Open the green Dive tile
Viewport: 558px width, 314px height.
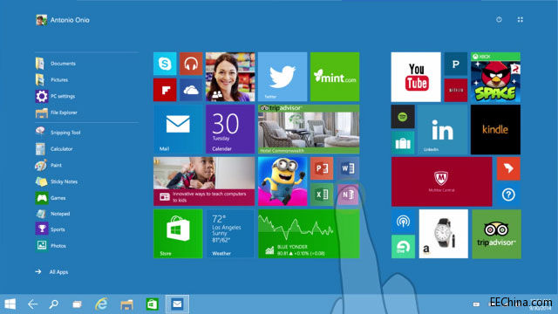(x=403, y=247)
